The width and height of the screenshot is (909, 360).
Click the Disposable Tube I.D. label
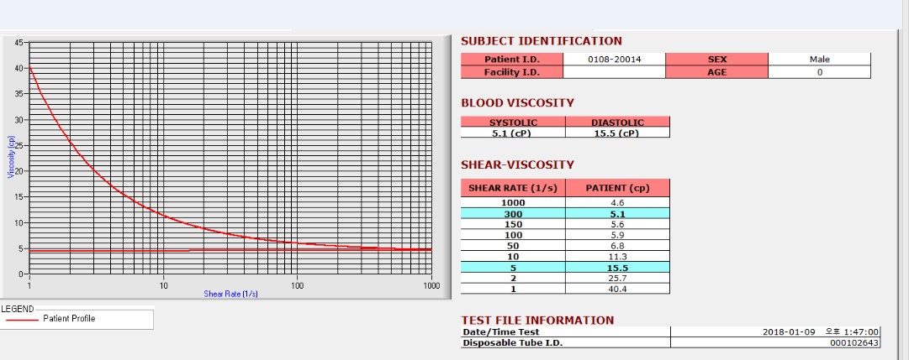(x=512, y=342)
